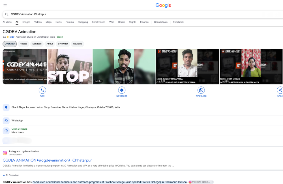Screen dimensions: 283x184
Task: Expand More hours
Action: pos(18,132)
